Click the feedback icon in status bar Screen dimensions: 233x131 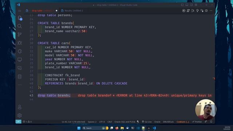[206, 122]
